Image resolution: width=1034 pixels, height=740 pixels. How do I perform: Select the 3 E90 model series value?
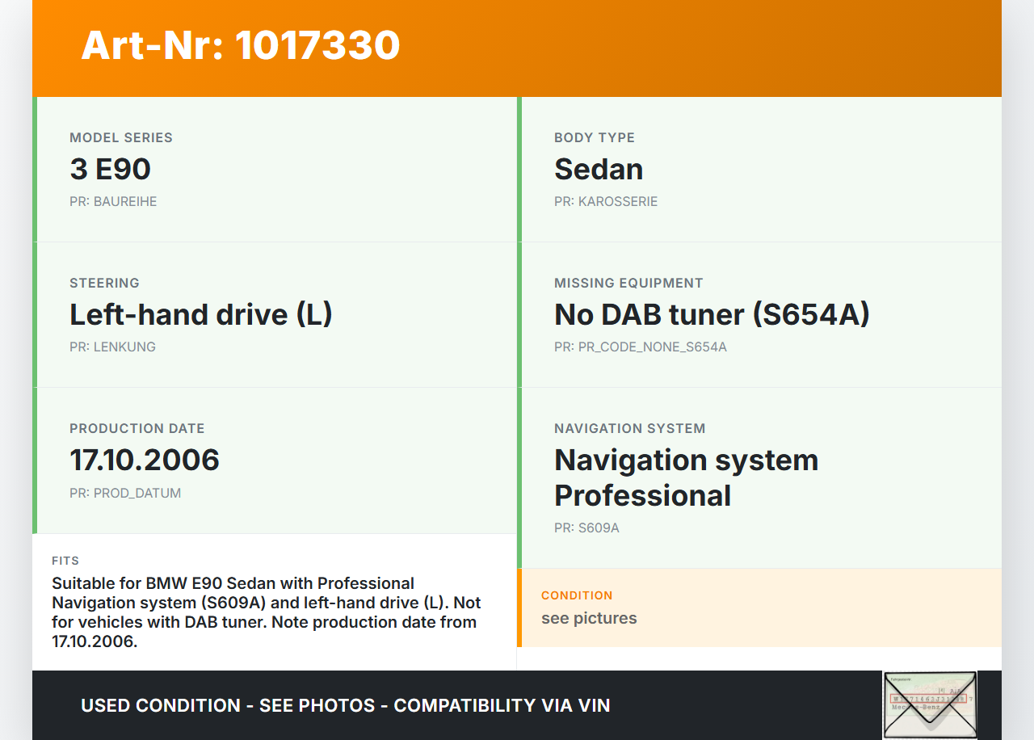pyautogui.click(x=110, y=169)
